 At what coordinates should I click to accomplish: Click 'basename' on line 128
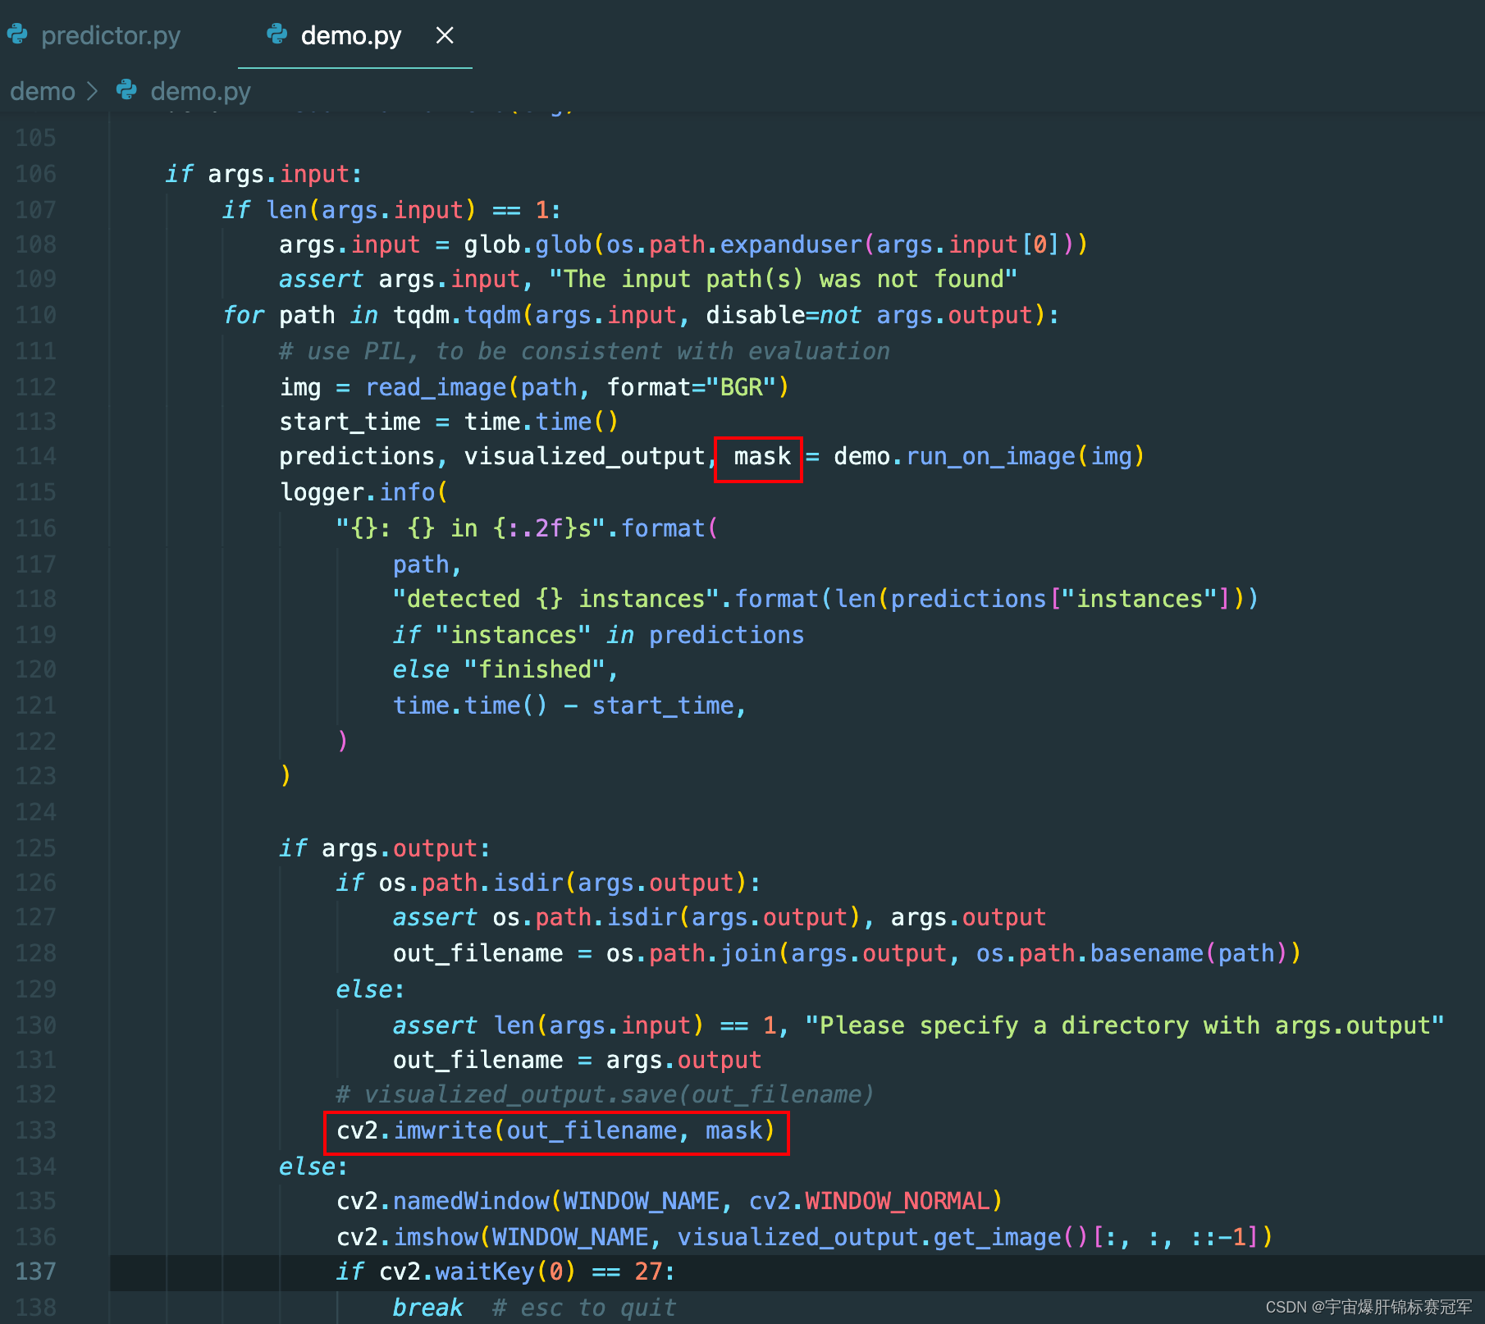click(1147, 953)
